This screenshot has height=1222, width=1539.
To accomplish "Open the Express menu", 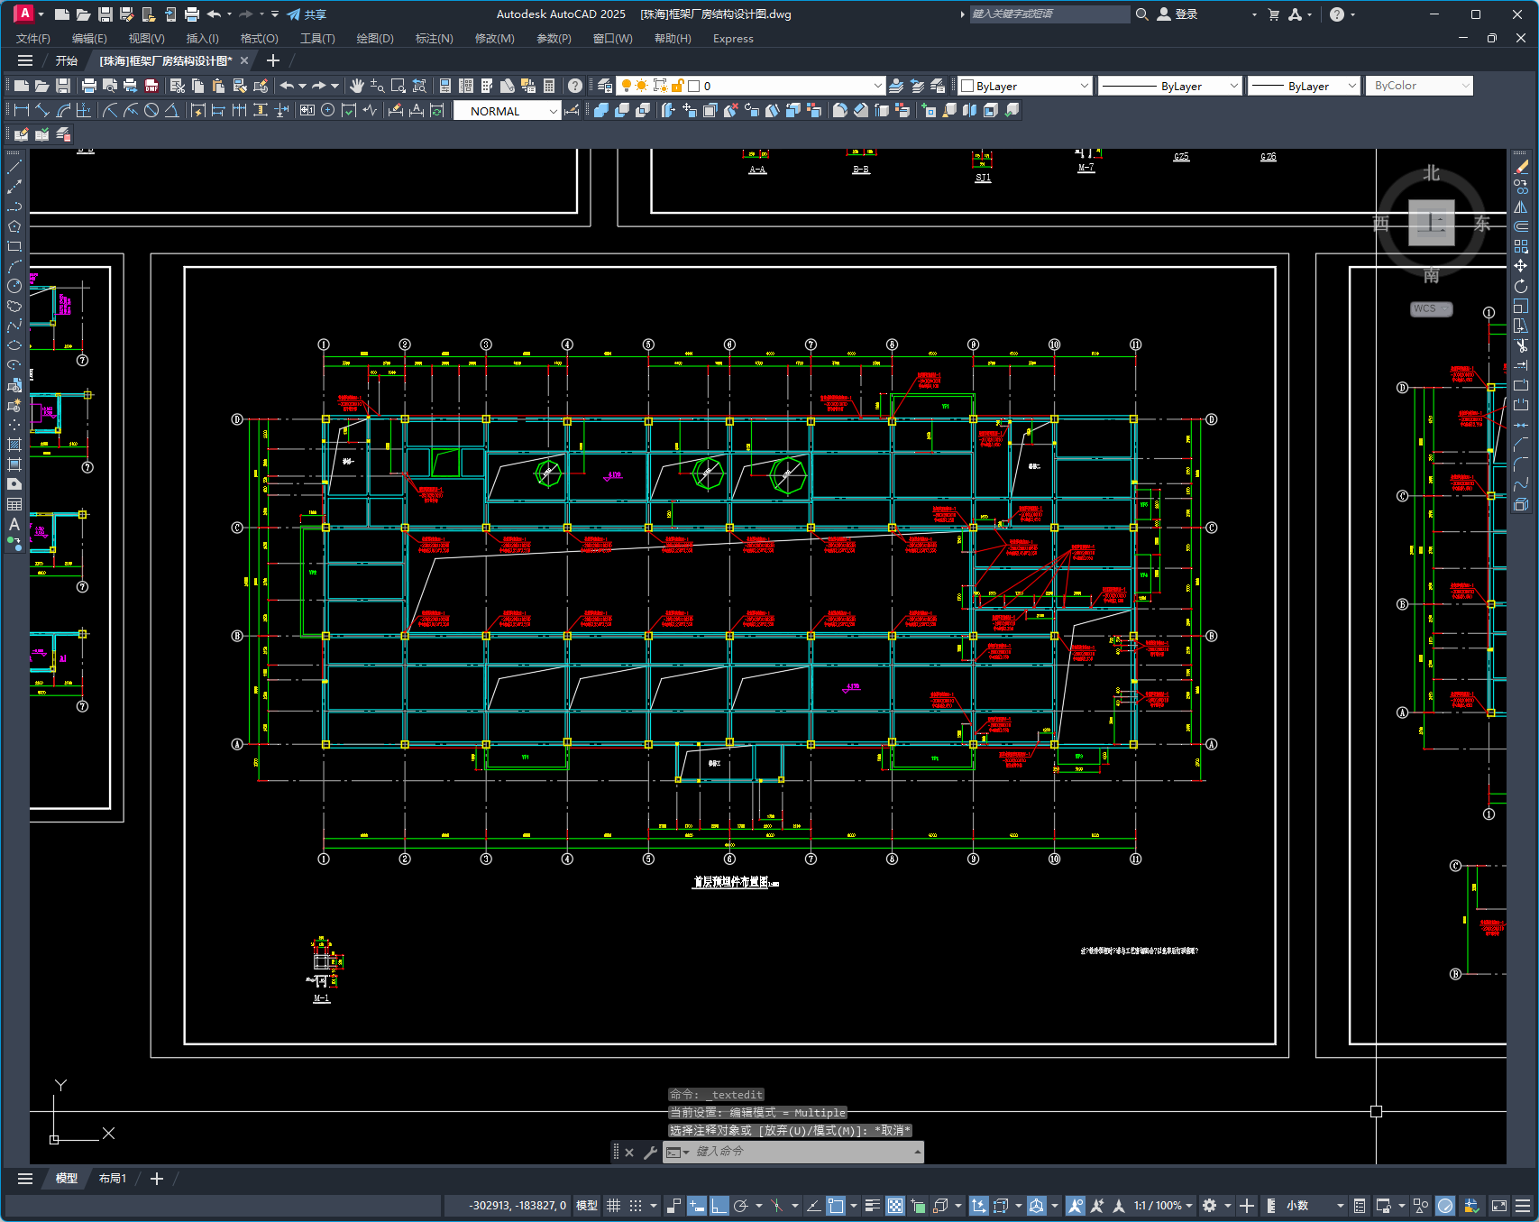I will point(733,39).
